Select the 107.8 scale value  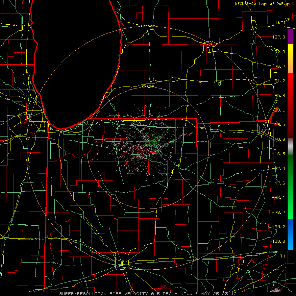279,37
